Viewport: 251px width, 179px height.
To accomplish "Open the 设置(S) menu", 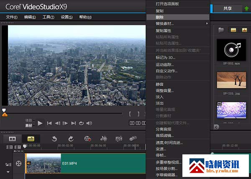I will pyautogui.click(x=67, y=17).
